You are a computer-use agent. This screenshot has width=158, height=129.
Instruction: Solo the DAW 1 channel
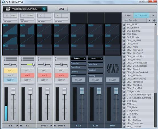[44, 71]
